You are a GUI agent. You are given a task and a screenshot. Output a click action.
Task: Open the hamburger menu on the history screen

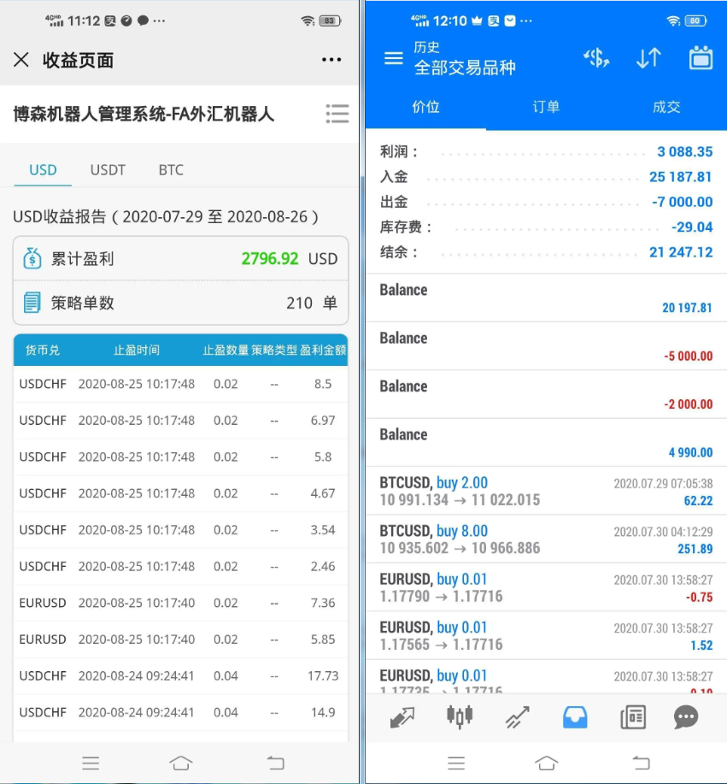393,58
